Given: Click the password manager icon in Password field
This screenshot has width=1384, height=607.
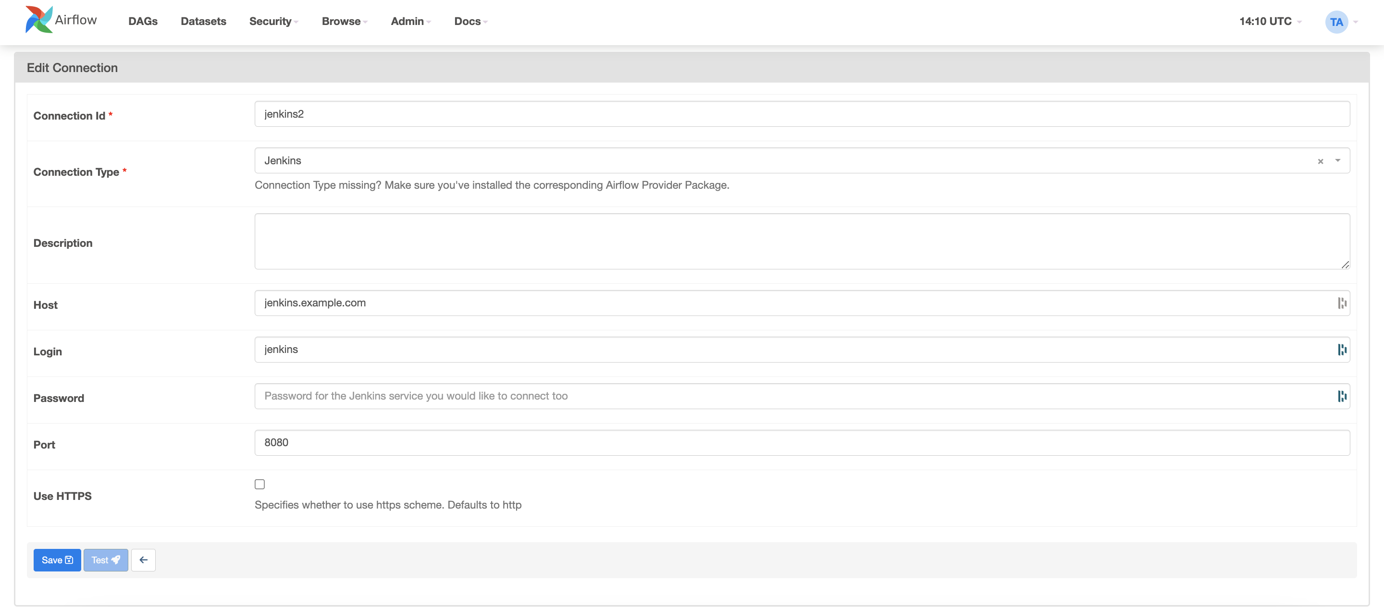Looking at the screenshot, I should [x=1342, y=397].
